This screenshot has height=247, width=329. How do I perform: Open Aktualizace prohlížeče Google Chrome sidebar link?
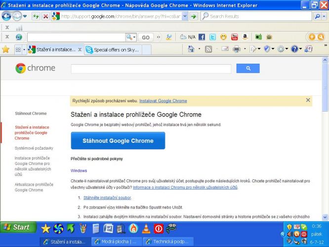click(x=34, y=187)
